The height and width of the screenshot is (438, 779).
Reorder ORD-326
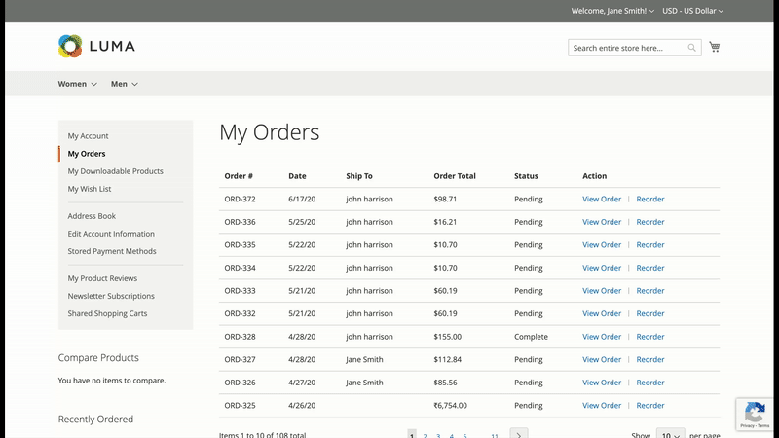649,382
